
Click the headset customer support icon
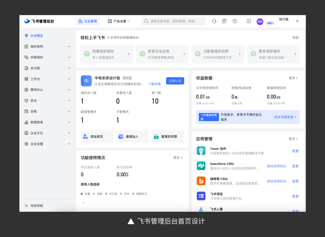pos(214,21)
